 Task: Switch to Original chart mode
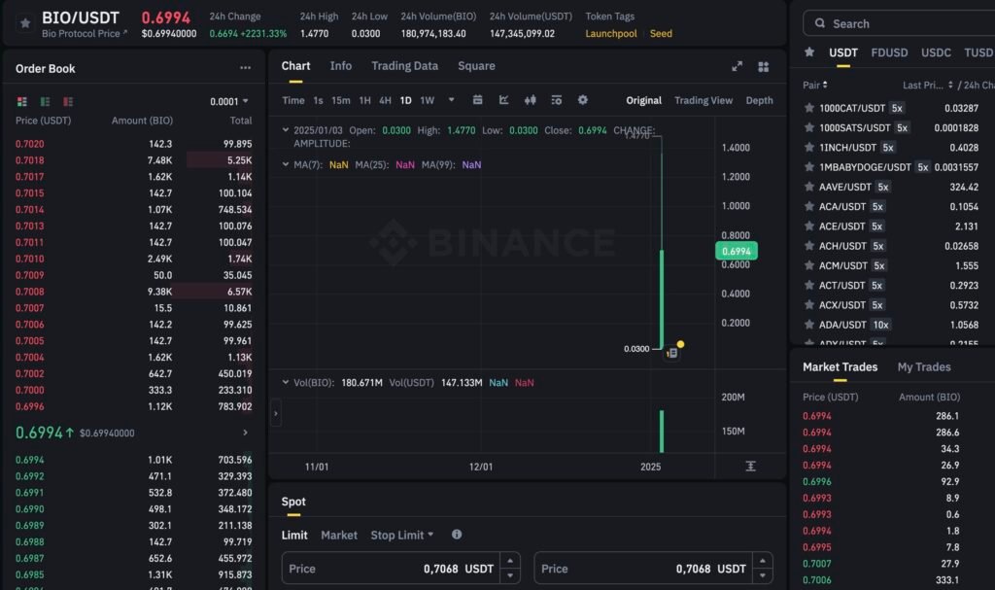(643, 100)
